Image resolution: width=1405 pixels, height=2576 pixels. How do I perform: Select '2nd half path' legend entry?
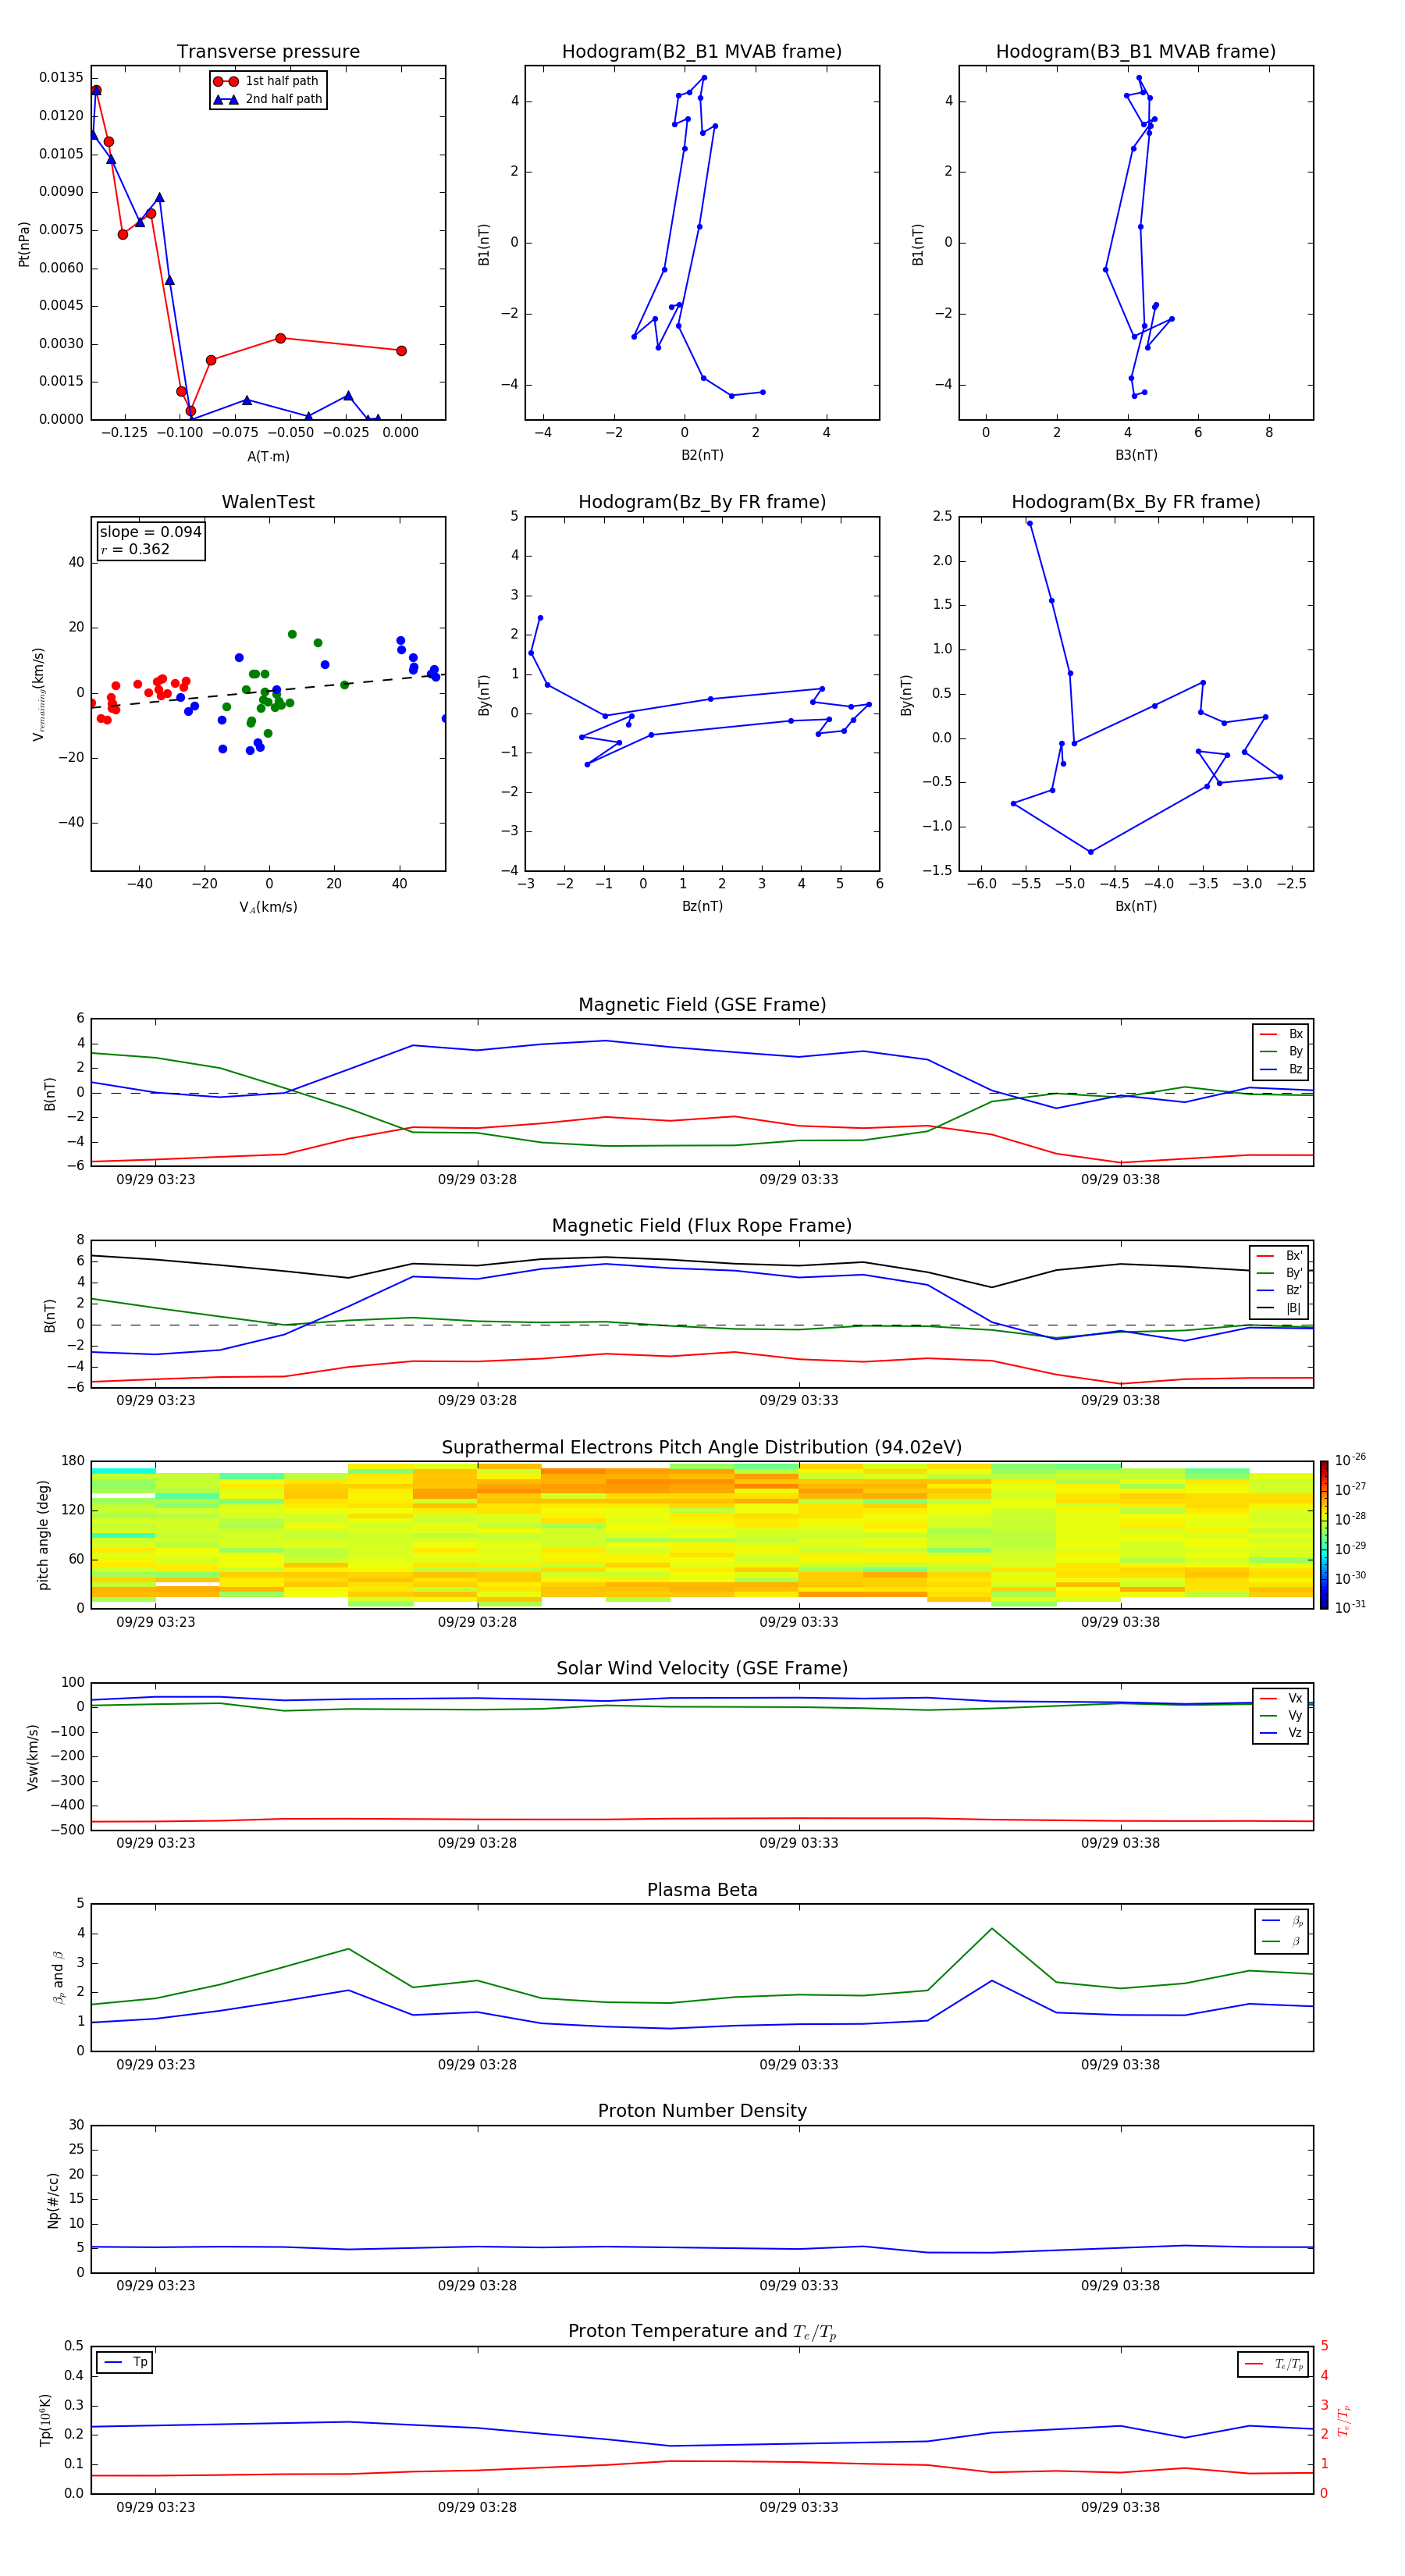coord(268,99)
